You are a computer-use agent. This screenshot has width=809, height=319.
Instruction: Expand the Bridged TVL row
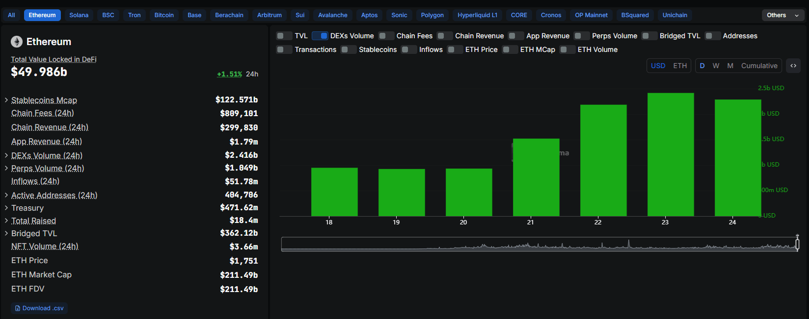[6, 233]
